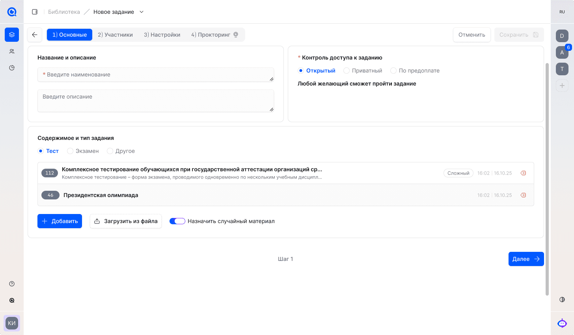
Task: Delete the Комплексное тестирование row
Action: tap(523, 173)
